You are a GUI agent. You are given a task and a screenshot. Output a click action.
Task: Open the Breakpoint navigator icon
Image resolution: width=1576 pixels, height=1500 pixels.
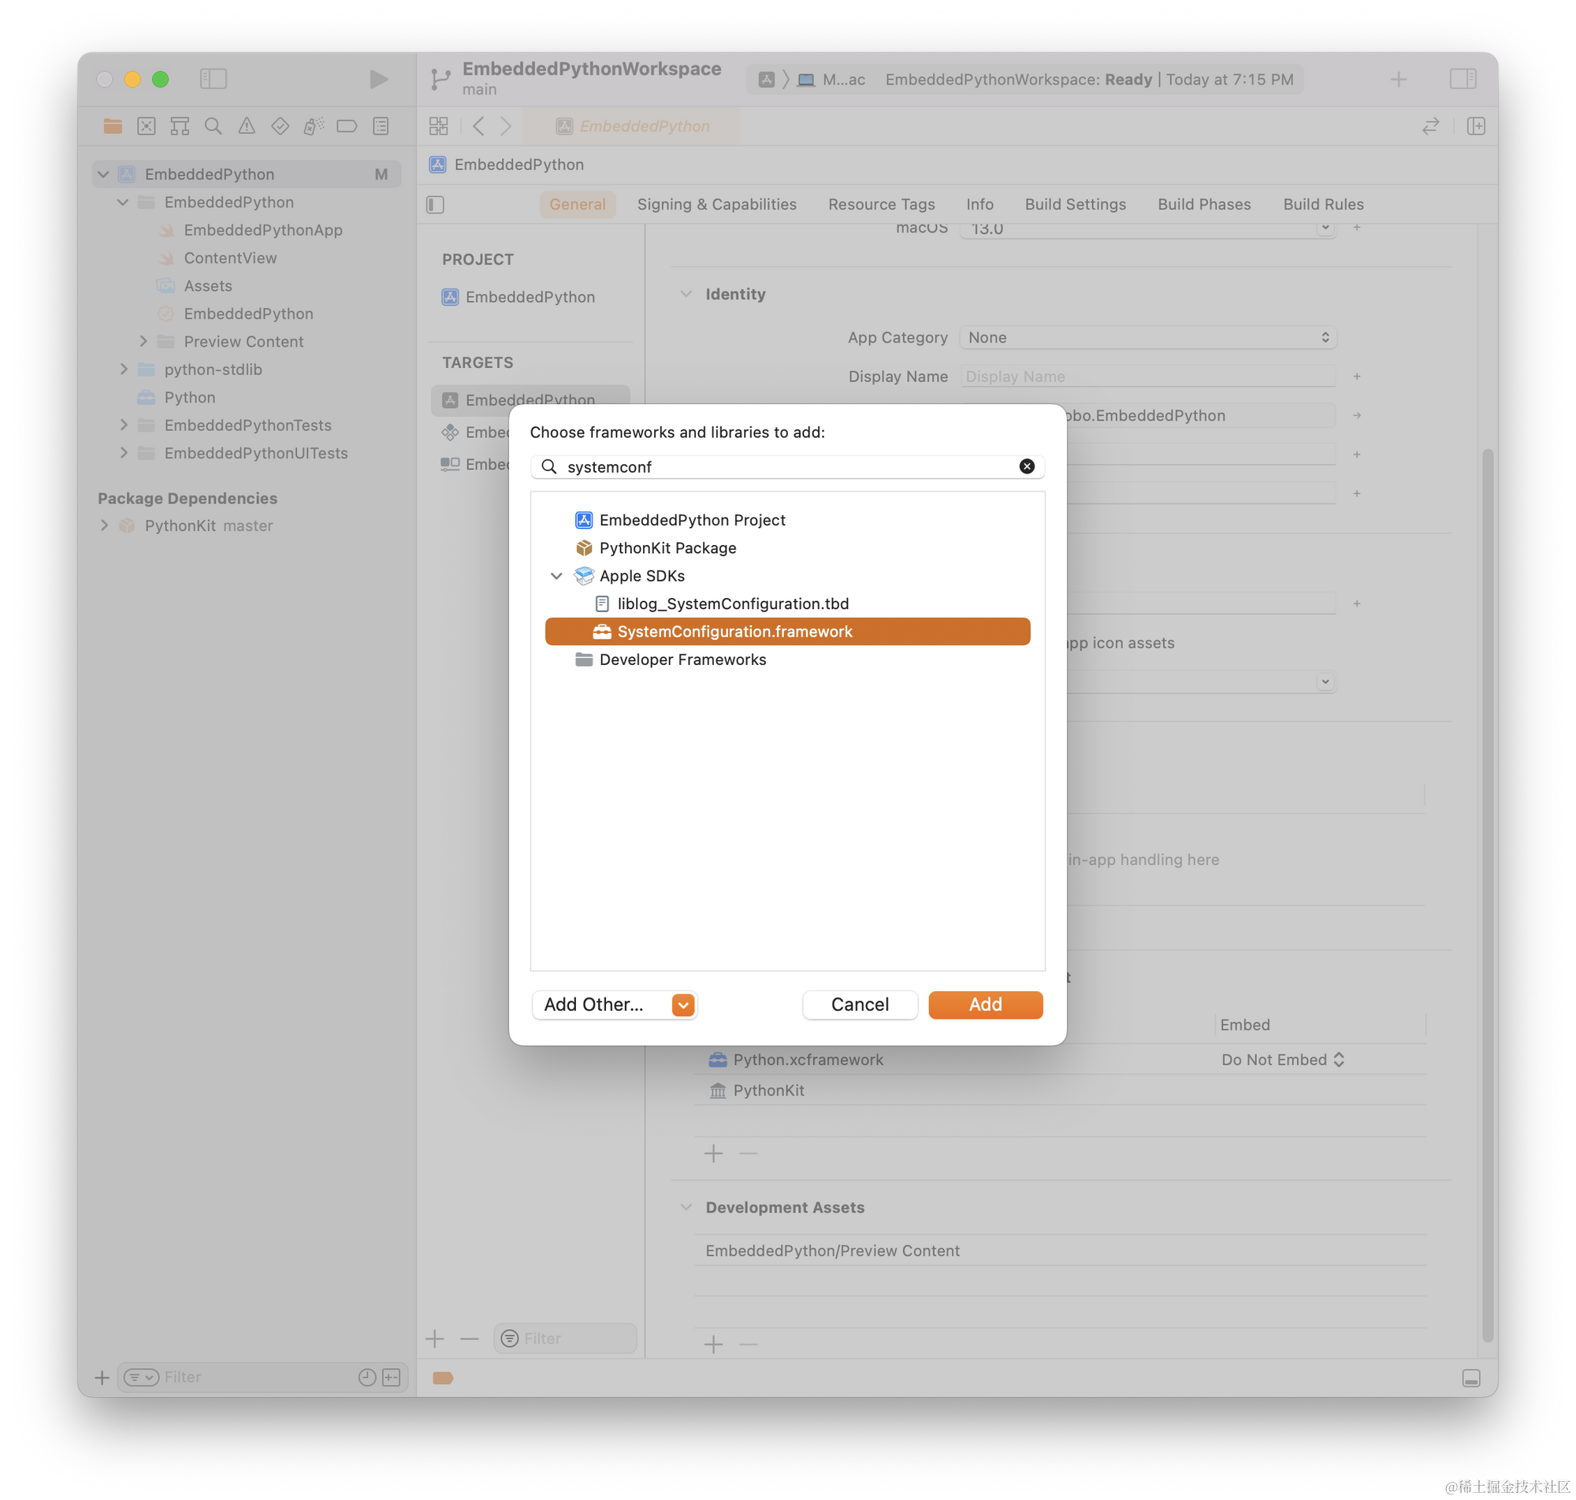(347, 125)
